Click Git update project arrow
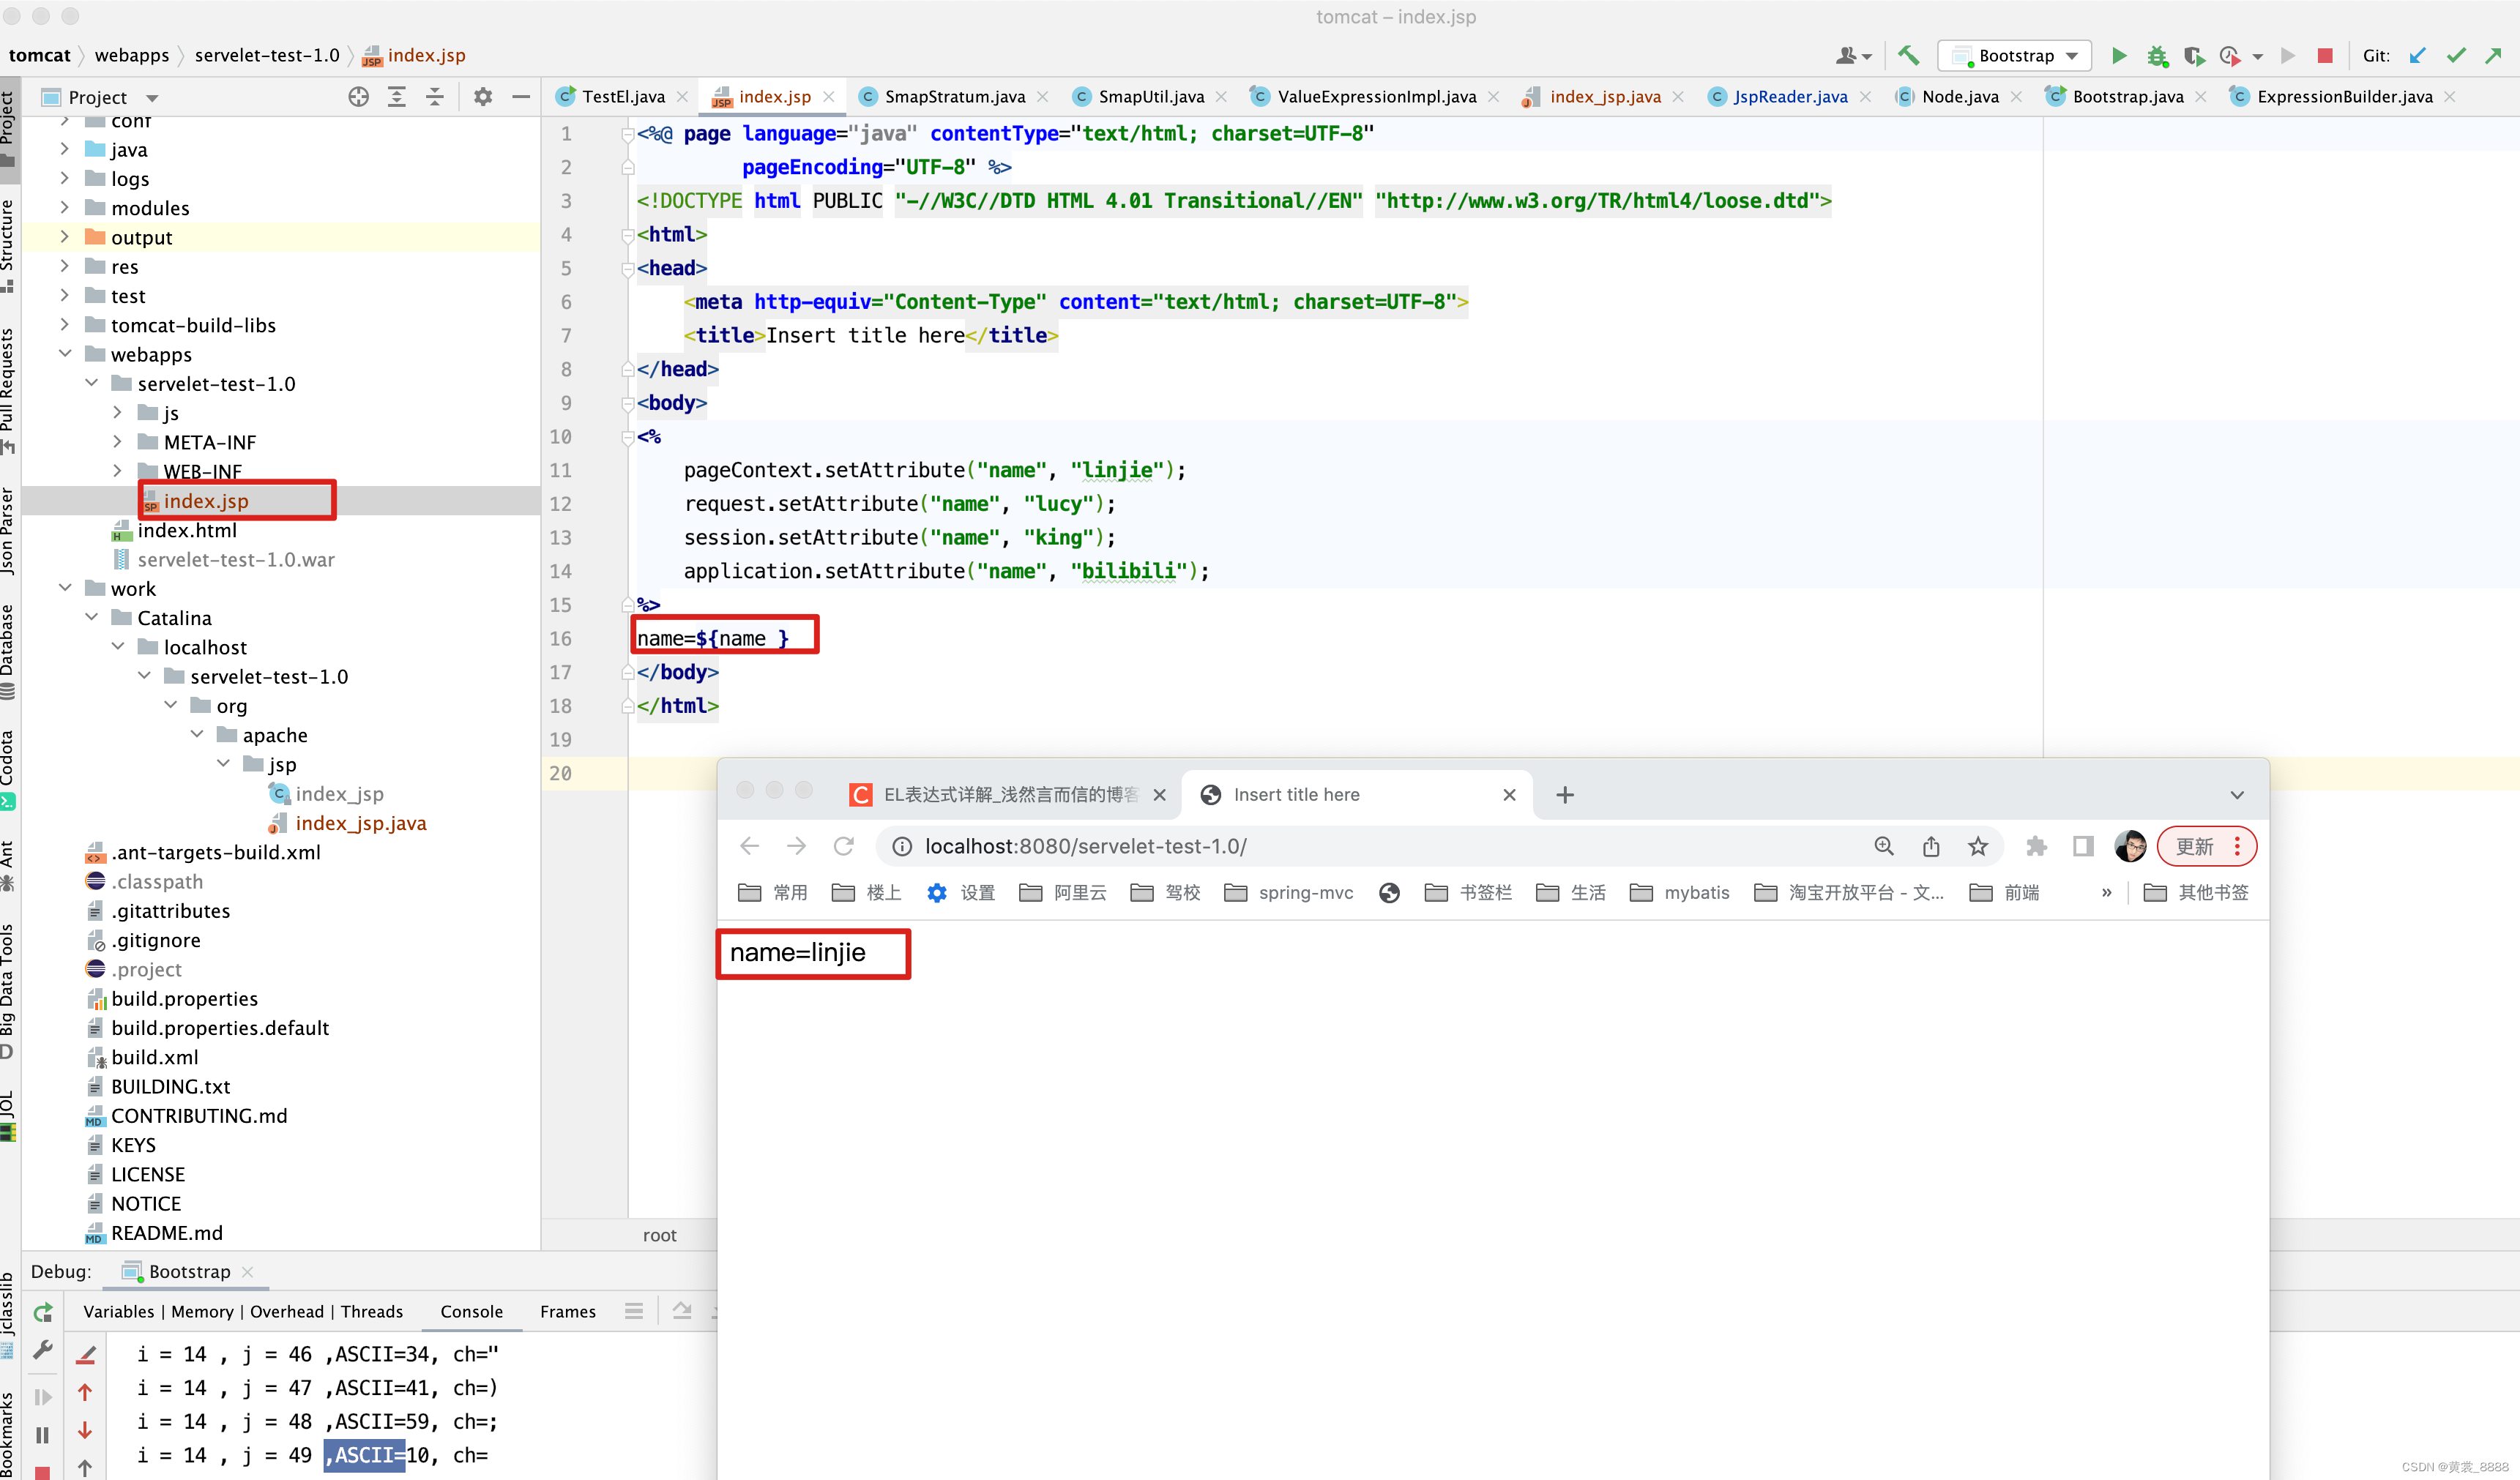This screenshot has height=1480, width=2520. click(x=2417, y=55)
